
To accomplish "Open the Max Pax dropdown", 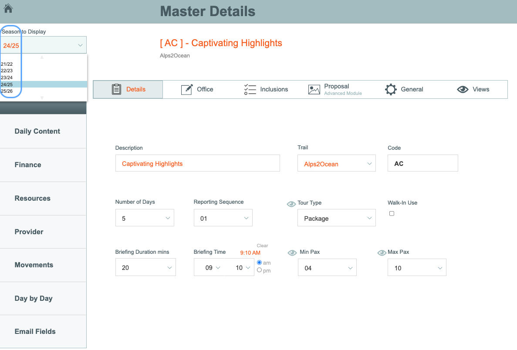I will [417, 267].
